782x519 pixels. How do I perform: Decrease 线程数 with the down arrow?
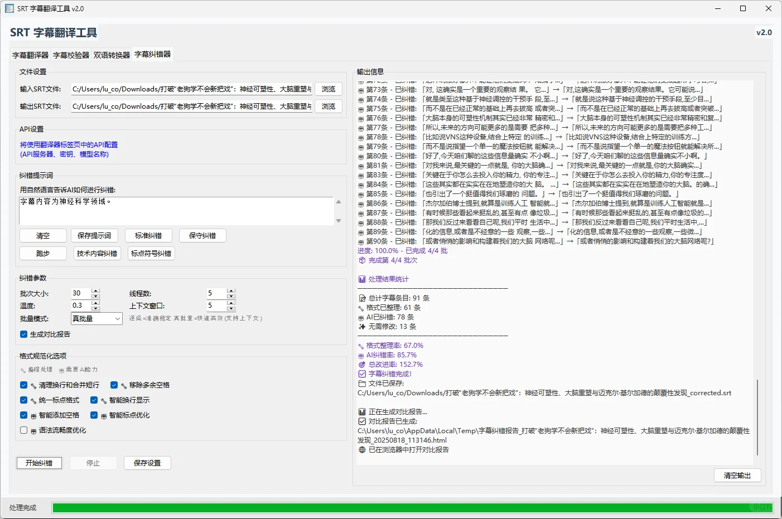pyautogui.click(x=231, y=296)
